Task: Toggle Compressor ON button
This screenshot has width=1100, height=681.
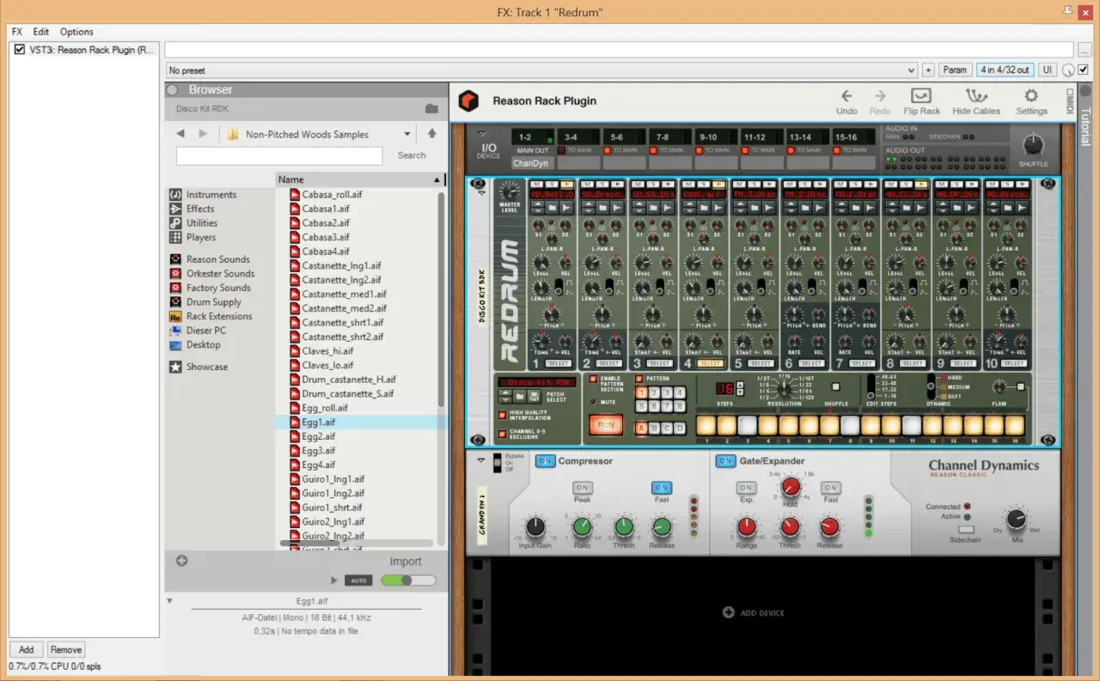Action: tap(545, 461)
